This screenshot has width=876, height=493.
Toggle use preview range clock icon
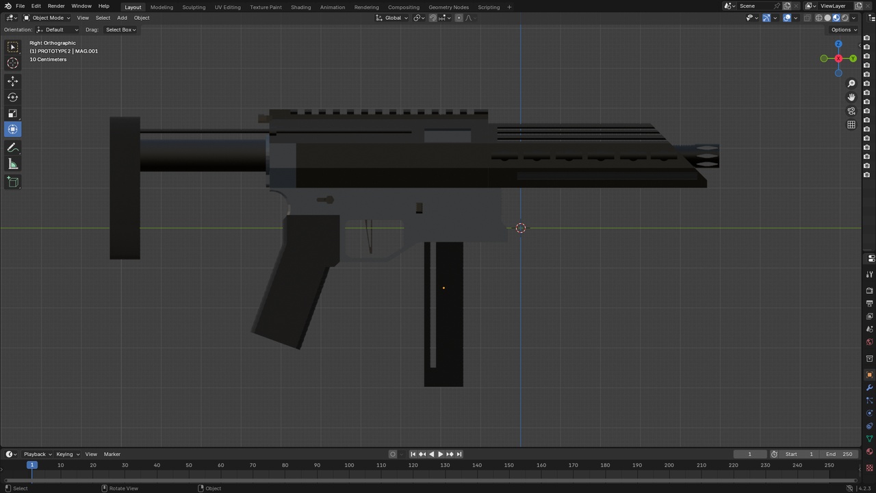pos(774,454)
